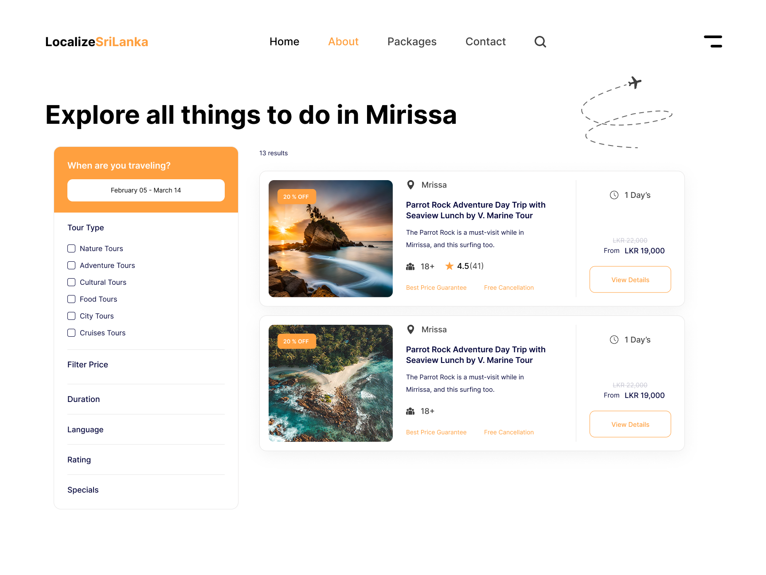Click the February 05 - March 14 date field
Image resolution: width=766 pixels, height=575 pixels.
tap(146, 190)
